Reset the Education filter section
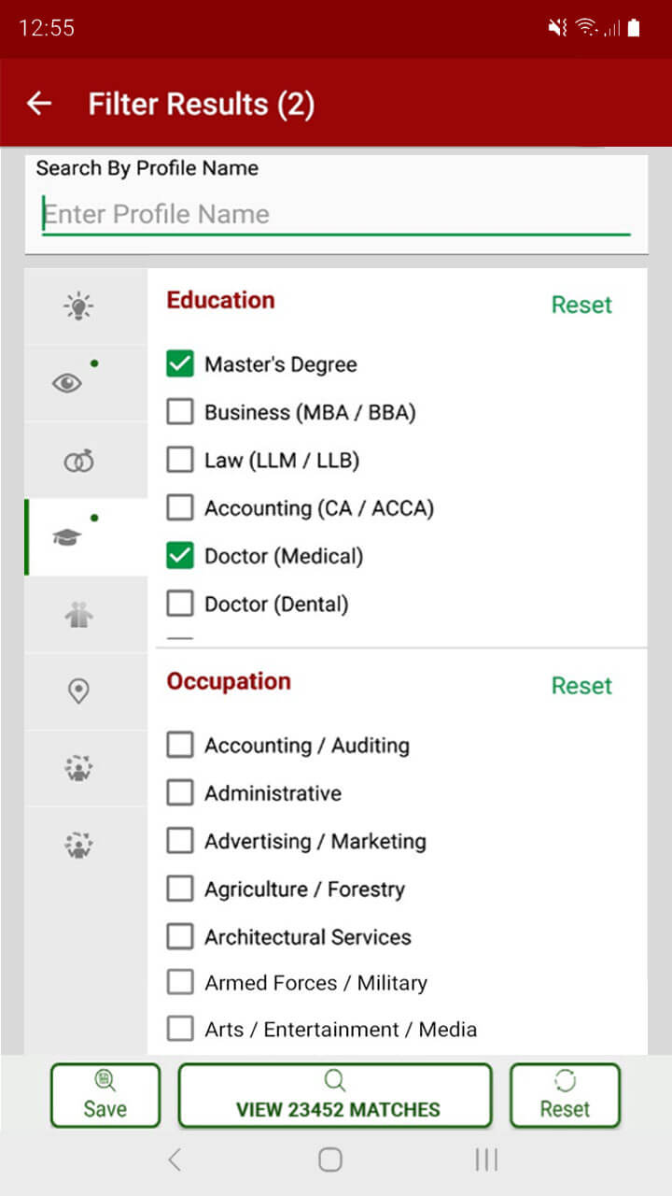 click(x=581, y=305)
